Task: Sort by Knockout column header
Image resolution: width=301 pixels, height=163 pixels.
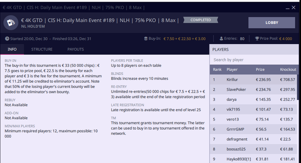Action: [x=288, y=69]
